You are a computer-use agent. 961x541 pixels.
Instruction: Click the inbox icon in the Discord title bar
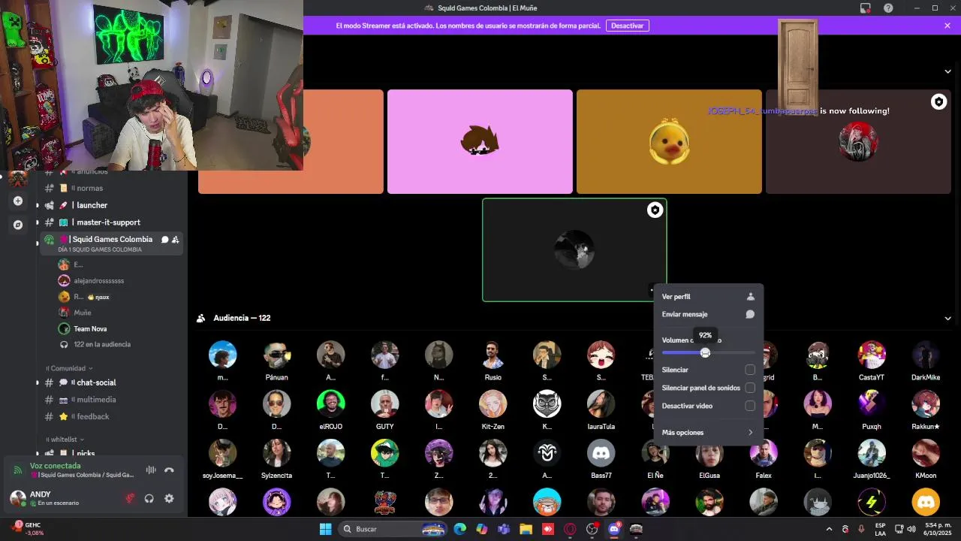(865, 8)
